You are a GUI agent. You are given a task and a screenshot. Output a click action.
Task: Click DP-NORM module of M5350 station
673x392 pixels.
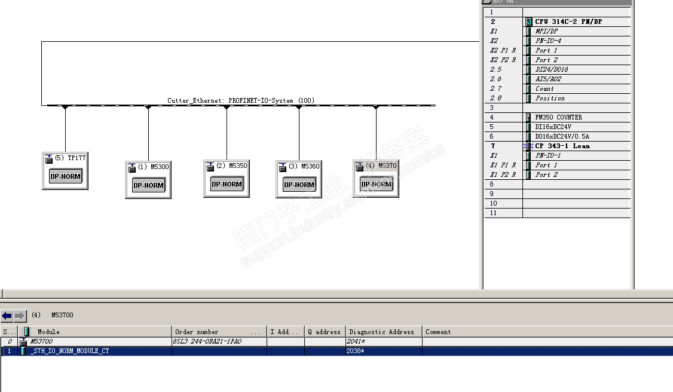coord(227,184)
